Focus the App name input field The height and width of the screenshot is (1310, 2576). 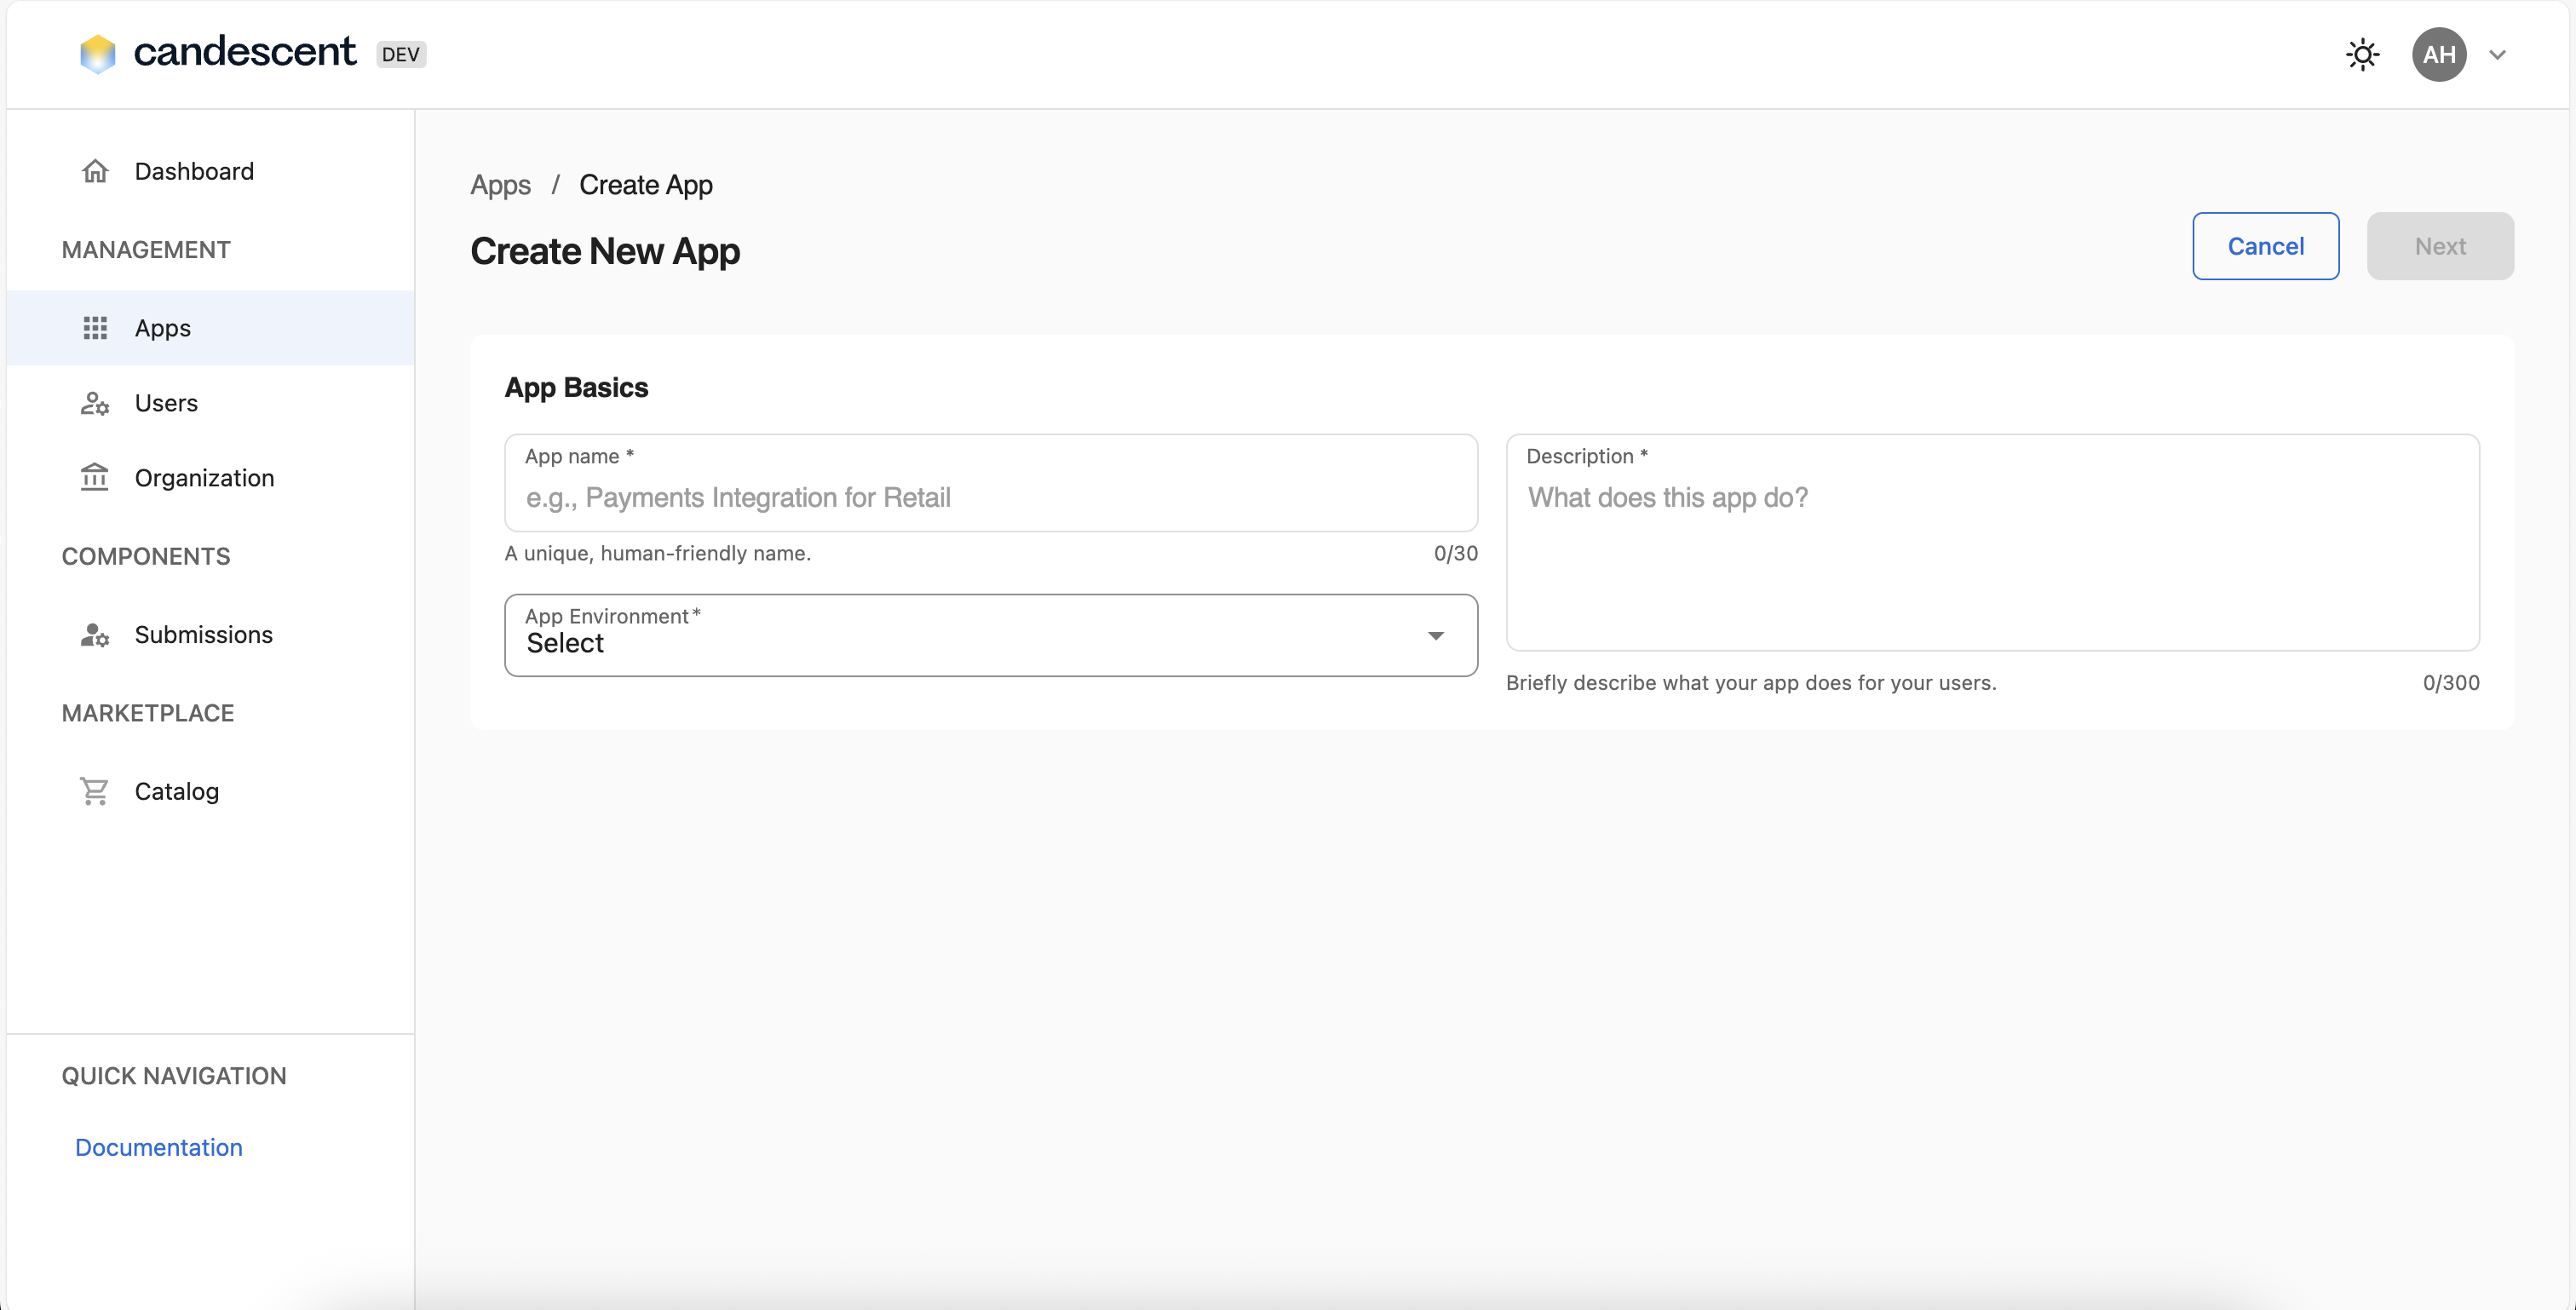[x=990, y=497]
